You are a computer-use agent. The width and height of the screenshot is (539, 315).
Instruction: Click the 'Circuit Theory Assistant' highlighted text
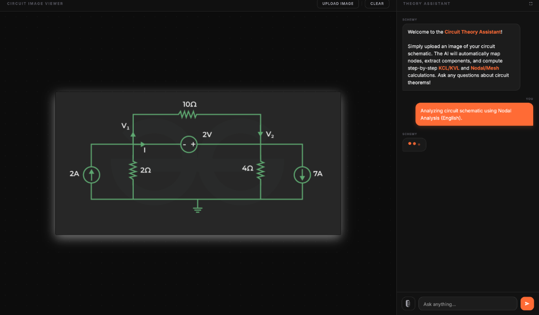(473, 32)
